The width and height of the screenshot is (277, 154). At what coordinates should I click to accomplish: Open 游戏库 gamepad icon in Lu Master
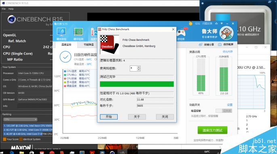pyautogui.click(x=181, y=32)
